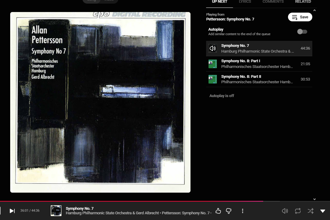Screen dimensions: 330x220
Task: Save the queue to a playlist
Action: [x=300, y=17]
